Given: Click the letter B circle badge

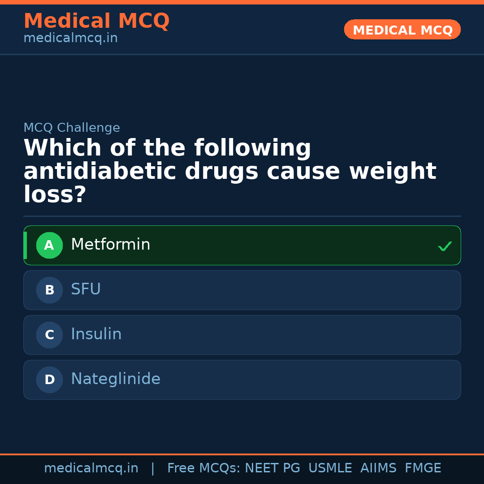Looking at the screenshot, I should 49,290.
